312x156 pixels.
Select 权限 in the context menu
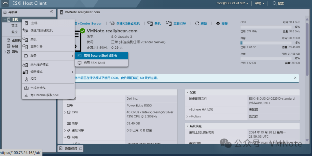coord(48,79)
